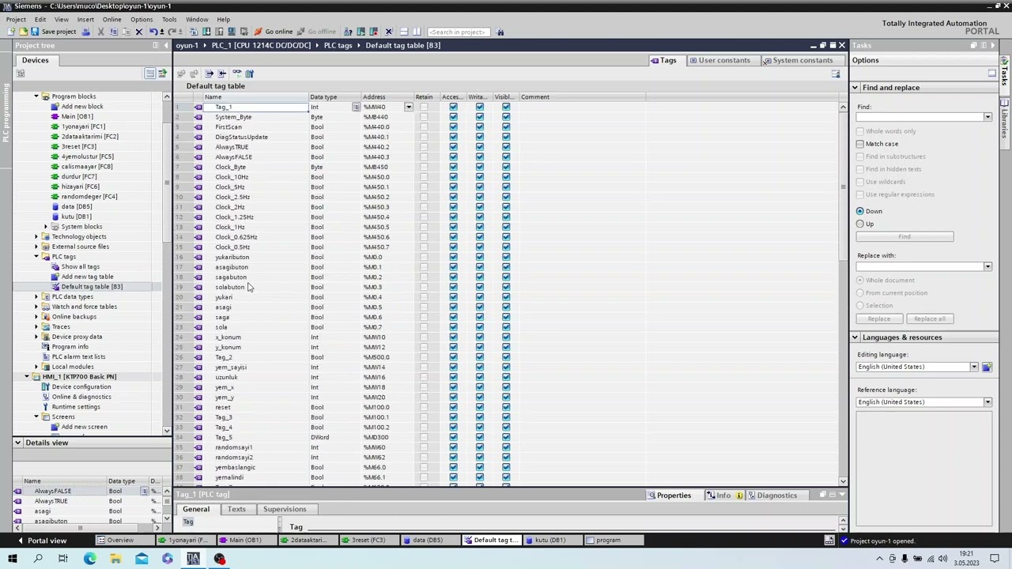Viewport: 1012px width, 569px height.
Task: Open the File Explorer taskbar icon
Action: [115, 560]
